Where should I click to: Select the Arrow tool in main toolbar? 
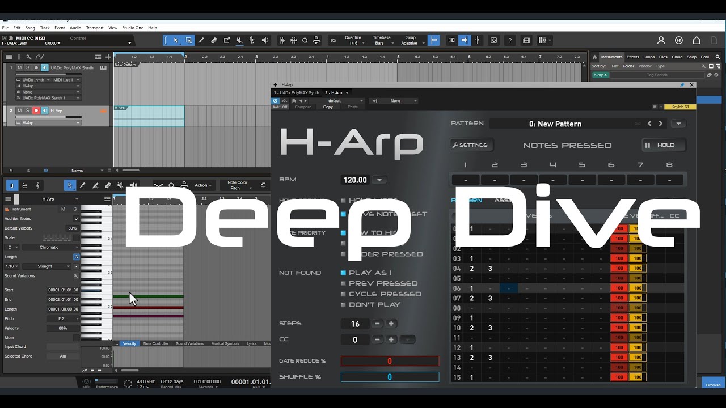[x=176, y=40]
